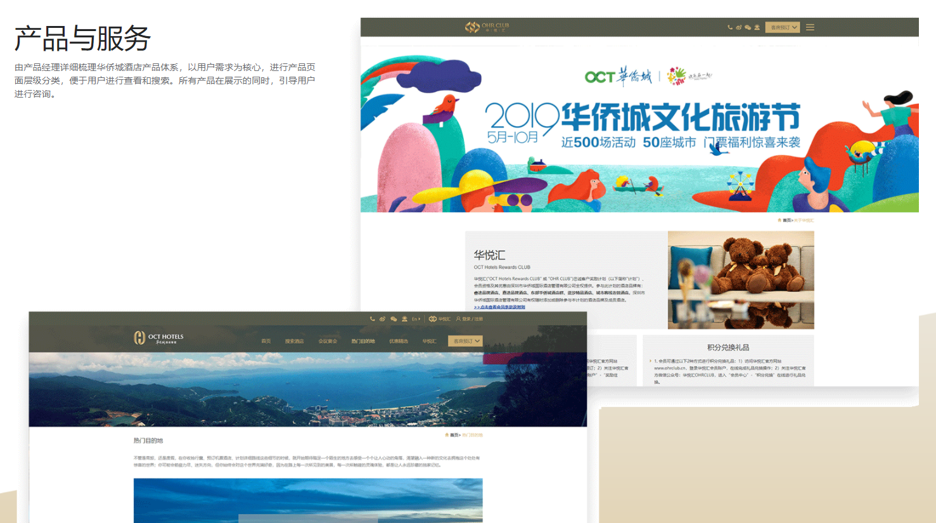Viewport: 936px width, 523px height.
Task: Click the 登录 / 注册 link
Action: (x=470, y=319)
